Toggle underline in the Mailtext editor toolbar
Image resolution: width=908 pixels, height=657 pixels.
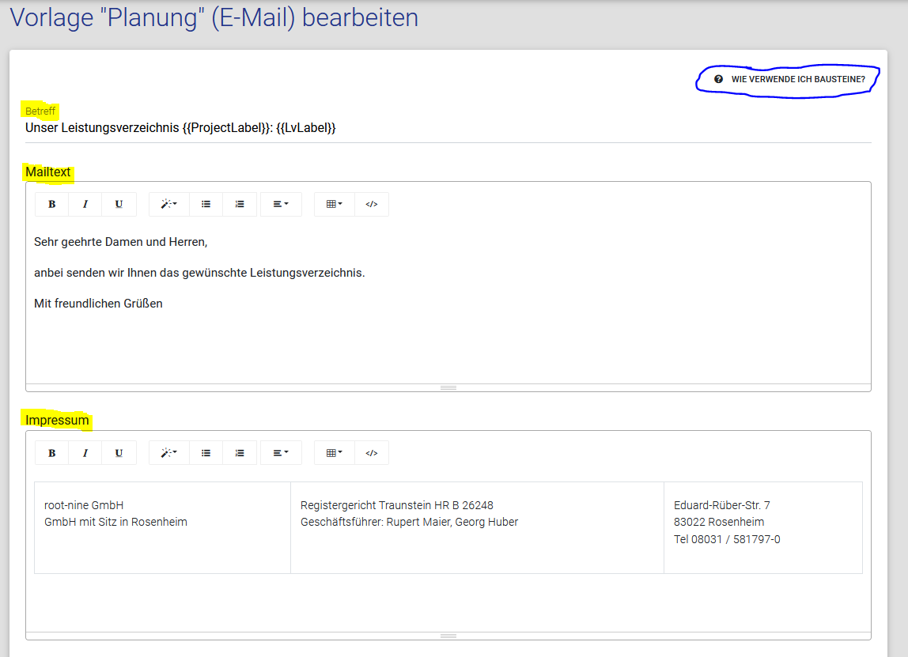point(119,204)
